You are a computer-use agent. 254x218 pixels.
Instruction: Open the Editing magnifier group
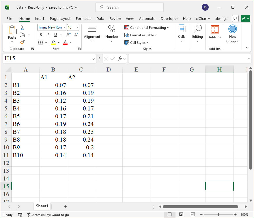tap(197, 32)
